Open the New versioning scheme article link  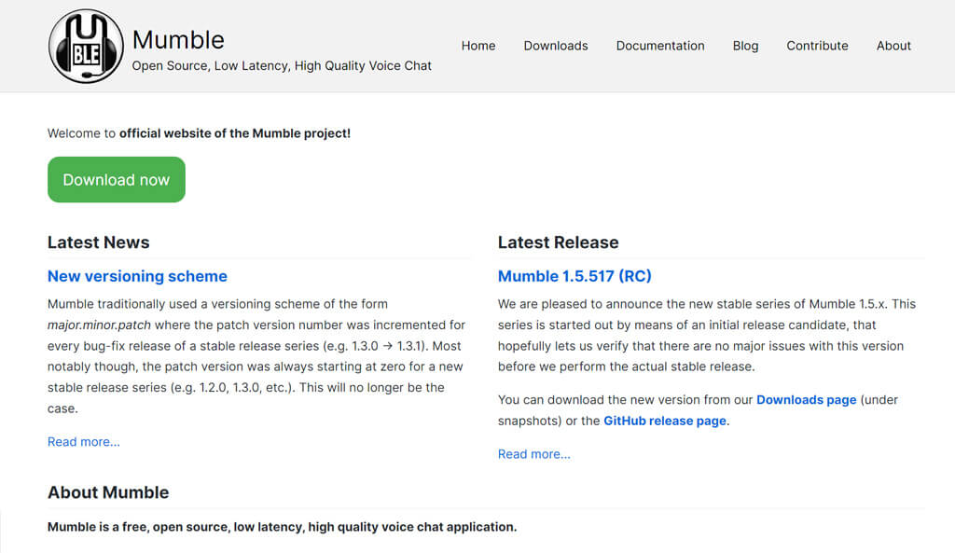coord(137,276)
